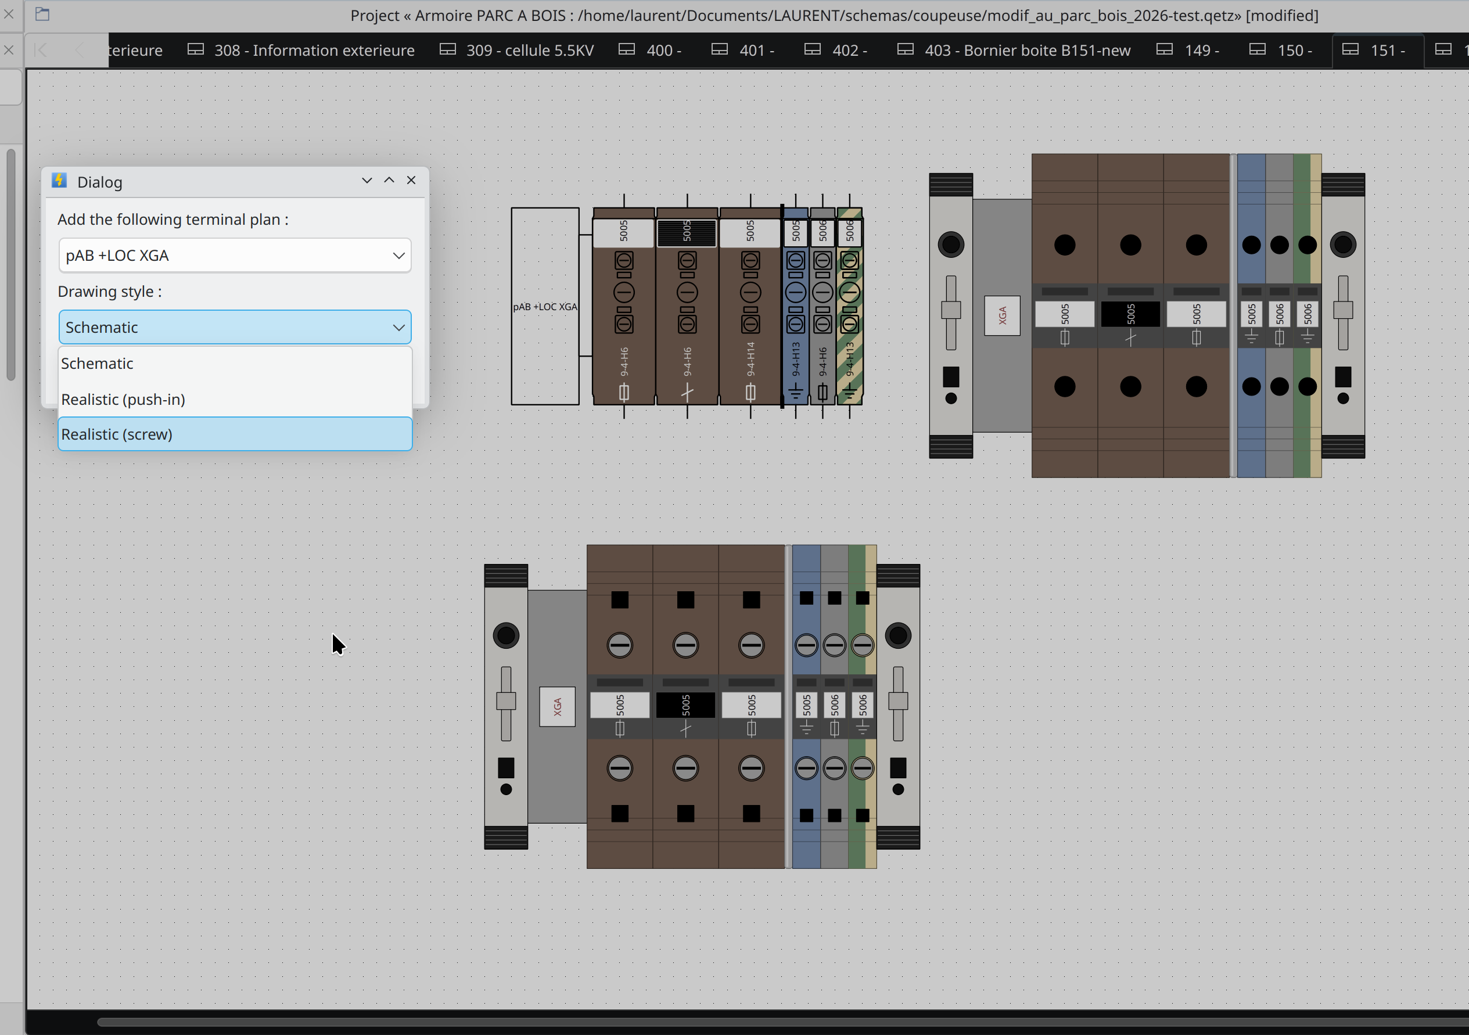Click the horizontal scrollbar at the bottom
The height and width of the screenshot is (1035, 1469).
point(782,1022)
